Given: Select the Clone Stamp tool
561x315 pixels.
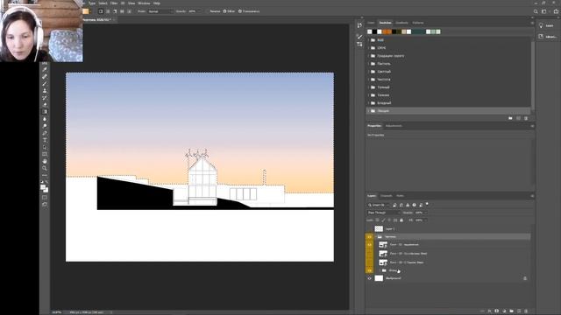Looking at the screenshot, I should click(x=45, y=91).
